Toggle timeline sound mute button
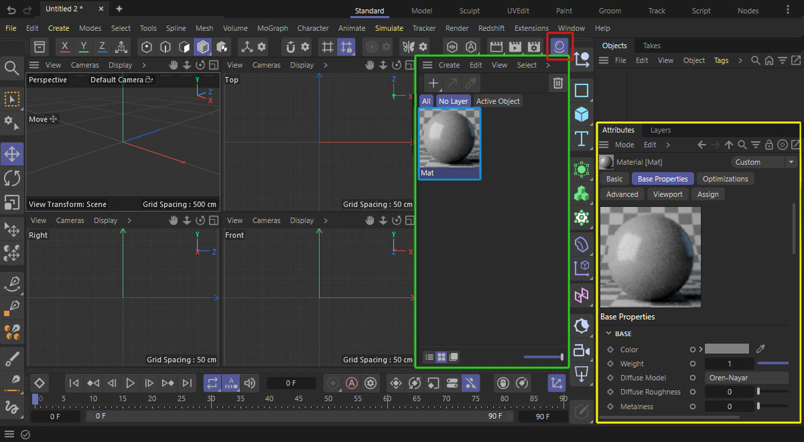 tap(250, 383)
